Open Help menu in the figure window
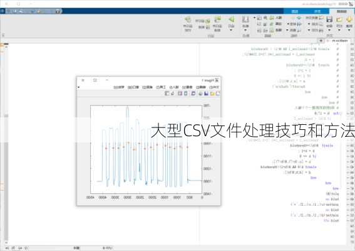Screen dimensions: 355x251 119,87
